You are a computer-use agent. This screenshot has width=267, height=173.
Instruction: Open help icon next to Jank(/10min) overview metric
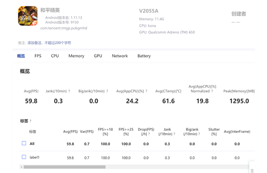coord(69,91)
